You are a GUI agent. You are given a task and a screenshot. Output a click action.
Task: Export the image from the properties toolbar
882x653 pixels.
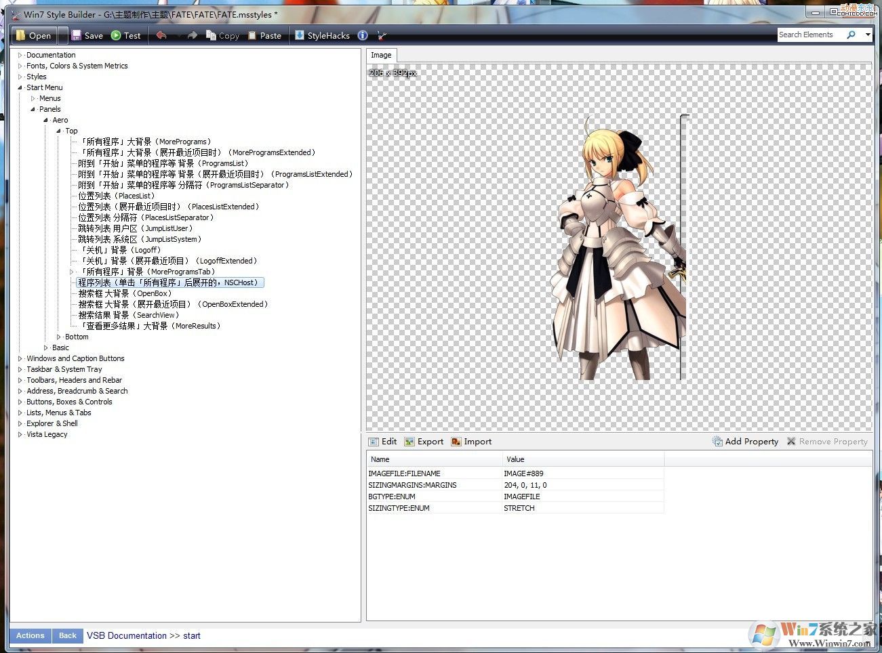pyautogui.click(x=409, y=442)
